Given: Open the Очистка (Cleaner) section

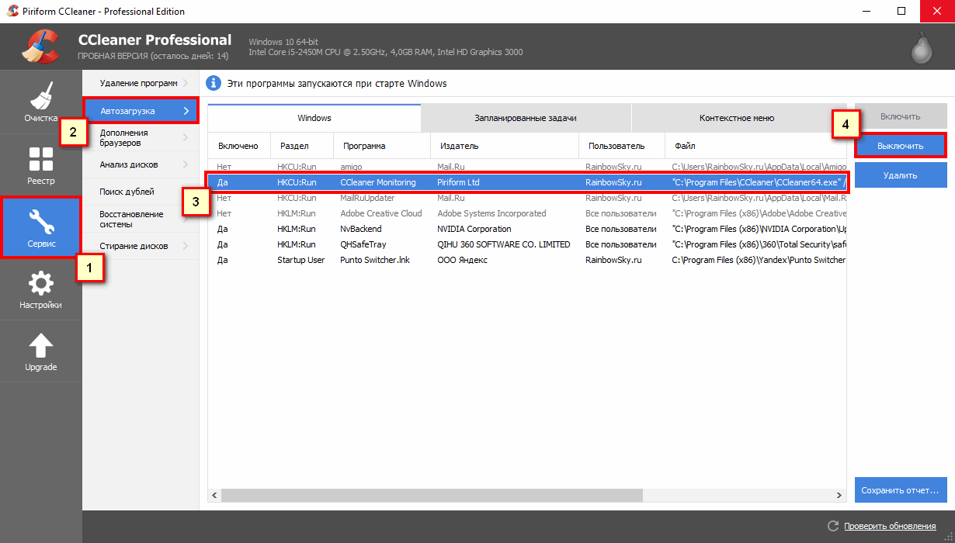Looking at the screenshot, I should click(40, 102).
